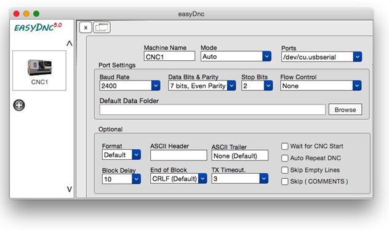Click the ASCII Trailer input field

tap(240, 155)
